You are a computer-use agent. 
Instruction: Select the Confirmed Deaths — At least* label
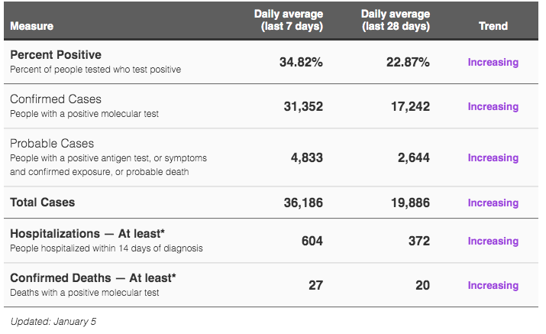pos(93,278)
